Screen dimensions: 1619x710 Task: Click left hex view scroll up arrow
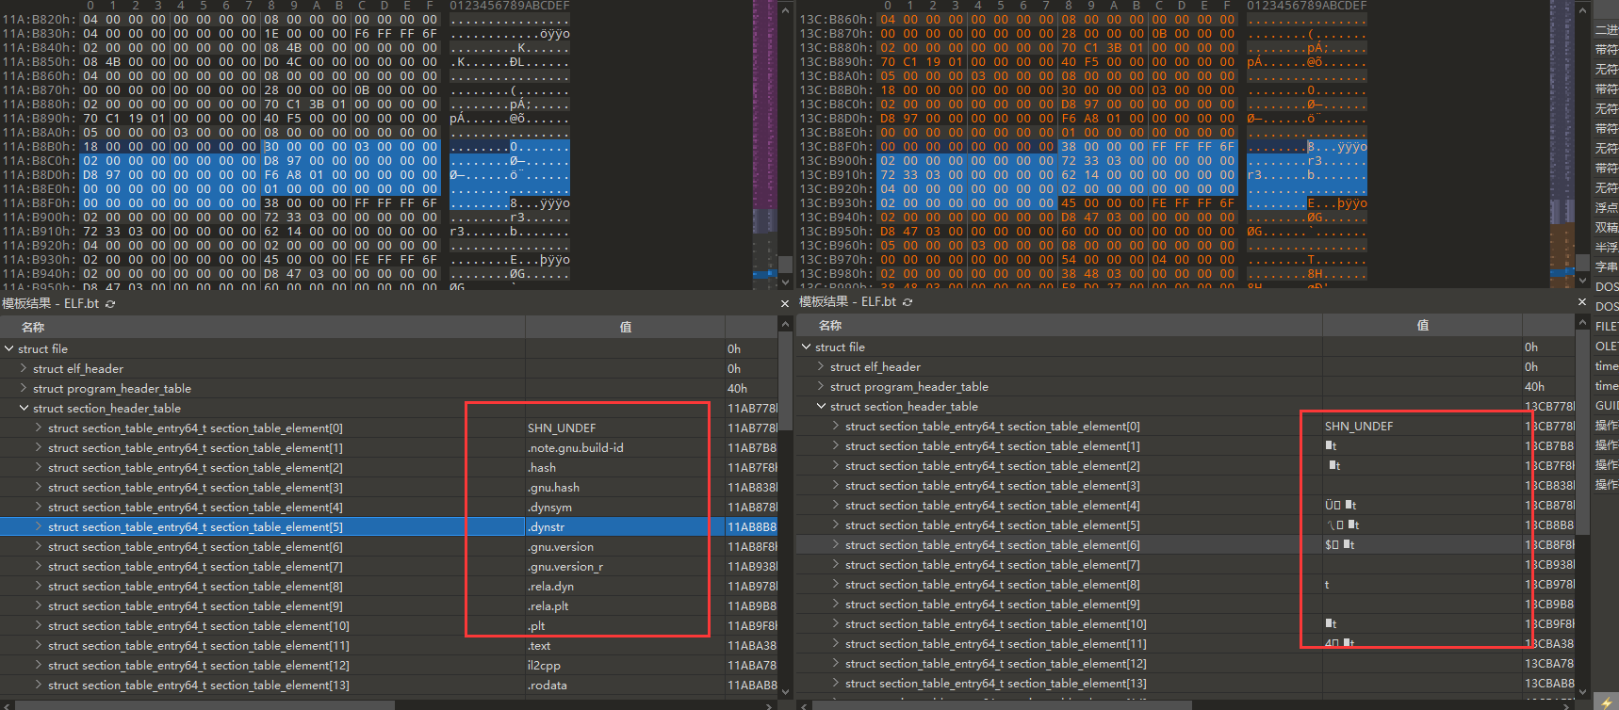point(785,10)
